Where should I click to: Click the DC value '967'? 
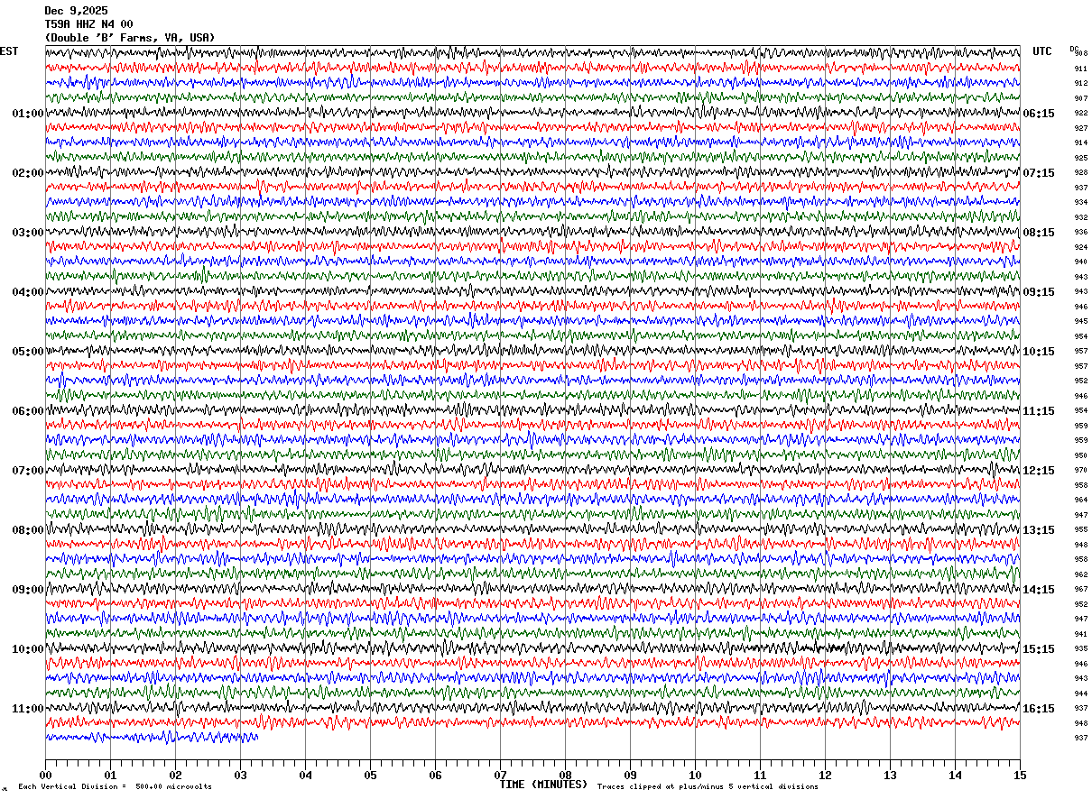tap(1080, 589)
